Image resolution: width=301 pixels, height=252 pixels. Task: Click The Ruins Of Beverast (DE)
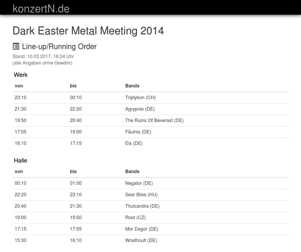click(x=154, y=121)
